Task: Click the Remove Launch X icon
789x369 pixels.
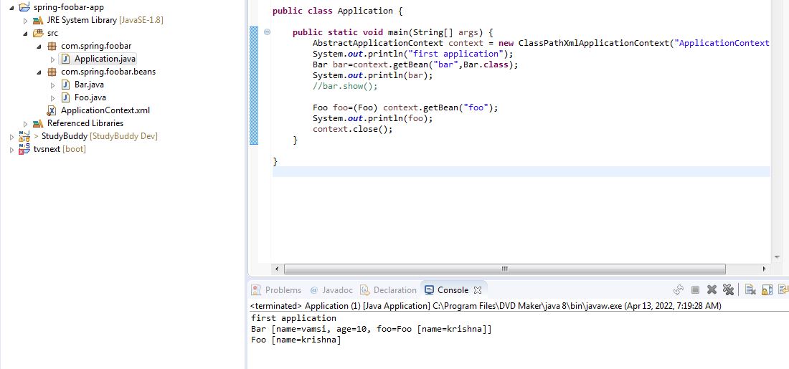Action: tap(712, 289)
